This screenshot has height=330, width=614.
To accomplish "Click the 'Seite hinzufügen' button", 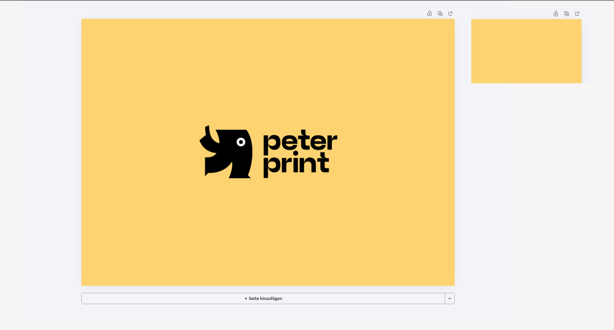I will [x=263, y=298].
